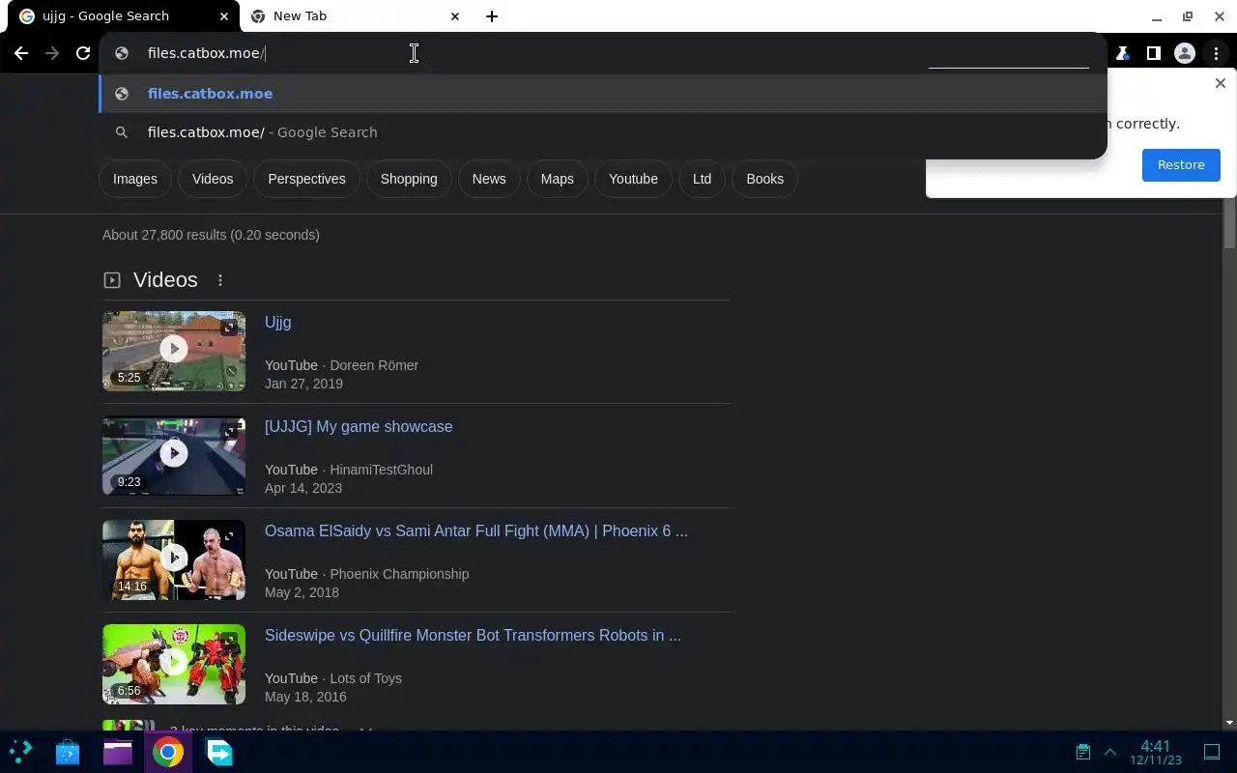Open the Chrome profile avatar

coord(1185,53)
